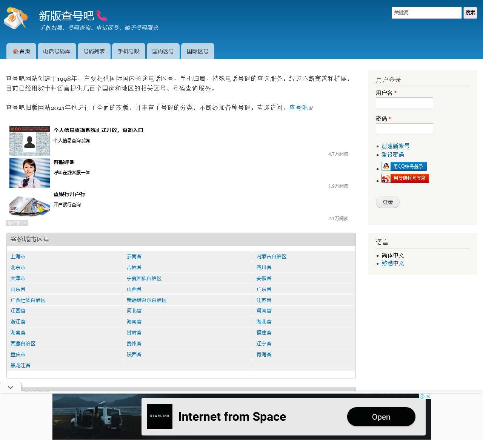
Task: Click the Starlink logo in the bottom advertisement
Action: point(160,417)
